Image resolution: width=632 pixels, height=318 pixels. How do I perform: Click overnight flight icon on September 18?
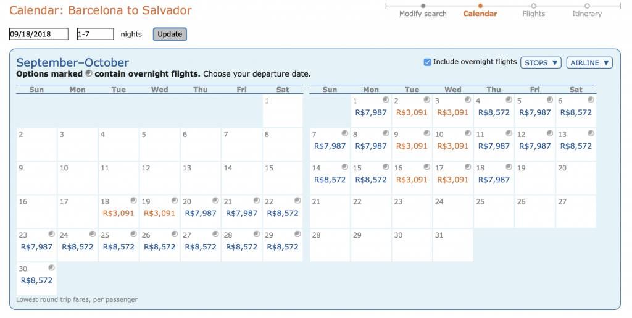point(133,200)
